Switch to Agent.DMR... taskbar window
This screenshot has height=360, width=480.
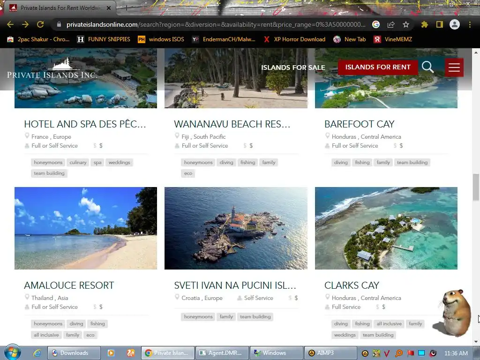pyautogui.click(x=221, y=353)
